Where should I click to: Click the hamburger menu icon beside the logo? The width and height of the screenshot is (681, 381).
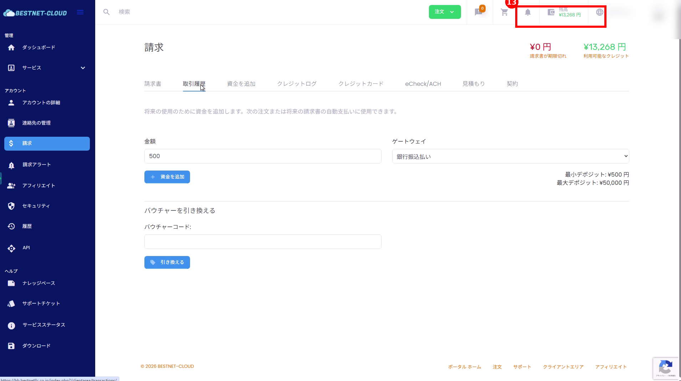pos(80,12)
